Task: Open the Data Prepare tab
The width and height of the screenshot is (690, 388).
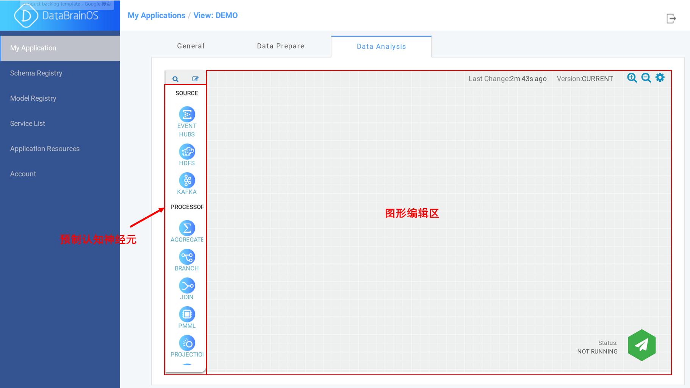Action: (280, 46)
